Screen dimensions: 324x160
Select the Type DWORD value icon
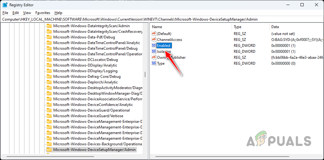pyautogui.click(x=154, y=63)
